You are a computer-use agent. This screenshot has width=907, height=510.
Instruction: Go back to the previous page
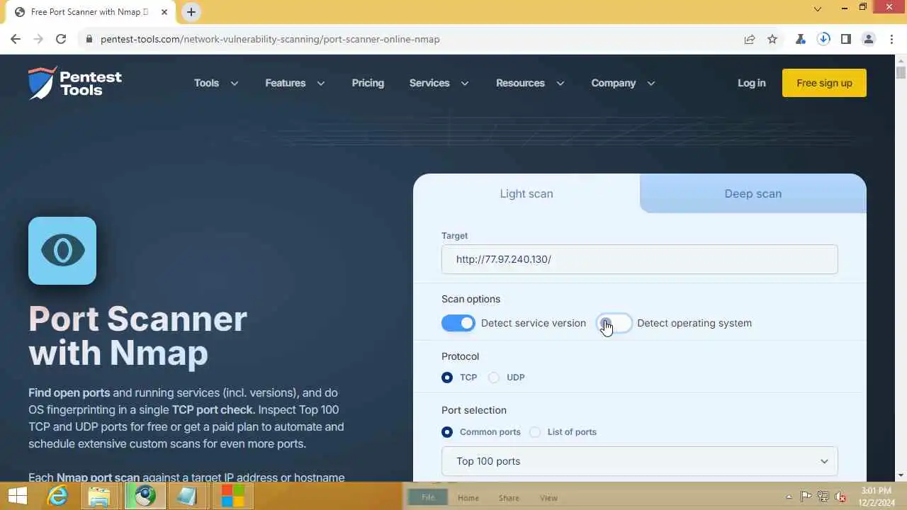(x=16, y=39)
